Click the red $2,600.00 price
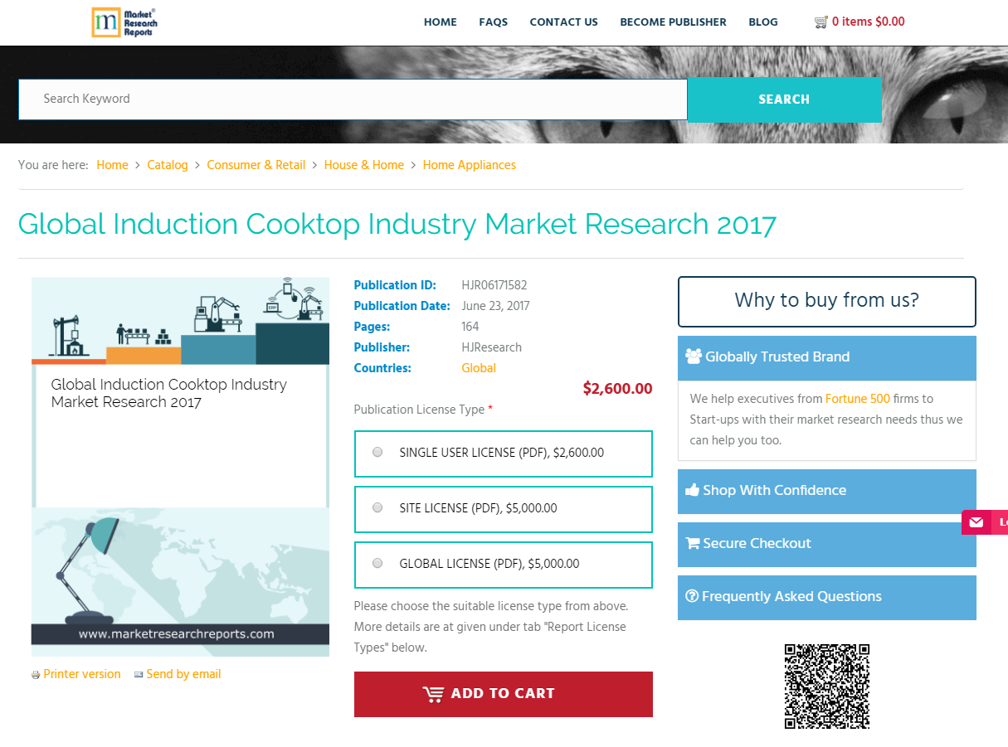The height and width of the screenshot is (747, 1008). (618, 389)
